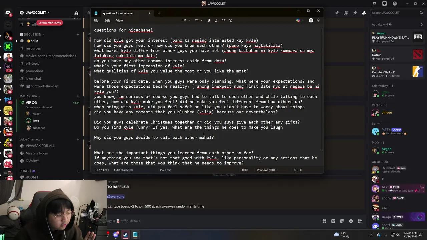
Task: Click the UTF-8 encoding indicator
Action: [298, 170]
